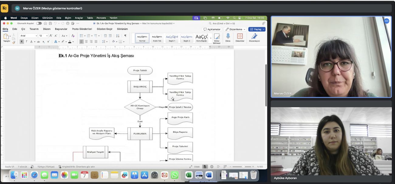Click the Format Painter brush icon
This screenshot has height=184, width=395.
[x=14, y=42]
